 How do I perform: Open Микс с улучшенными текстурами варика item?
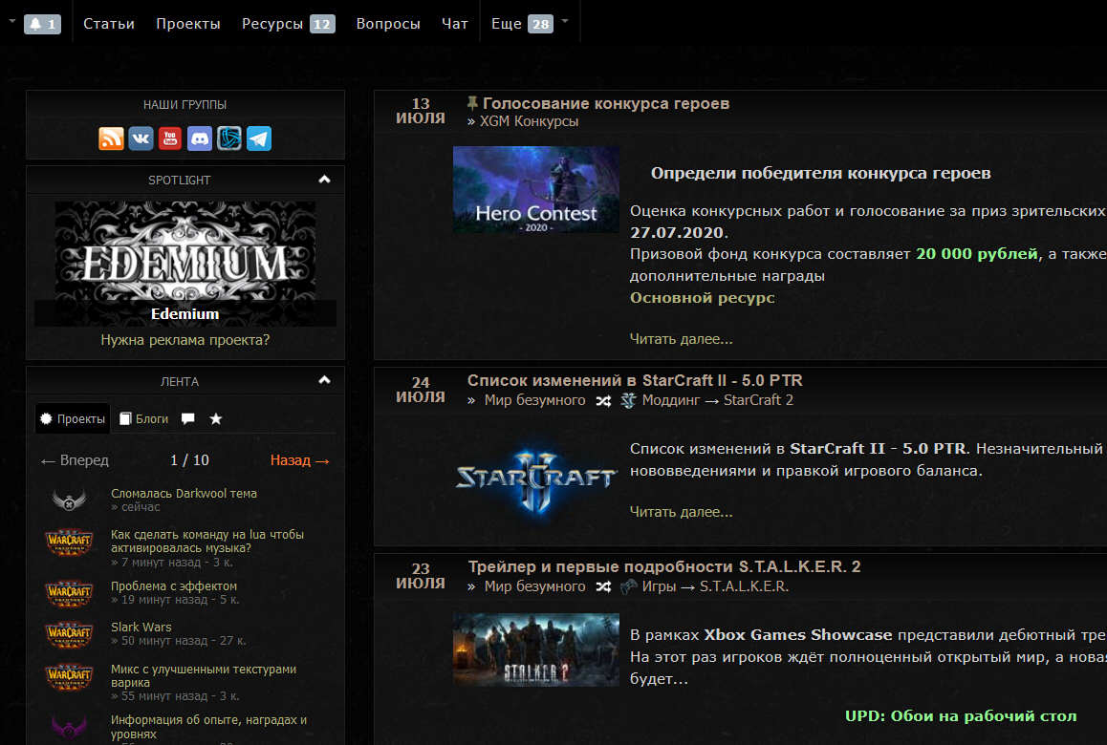204,676
